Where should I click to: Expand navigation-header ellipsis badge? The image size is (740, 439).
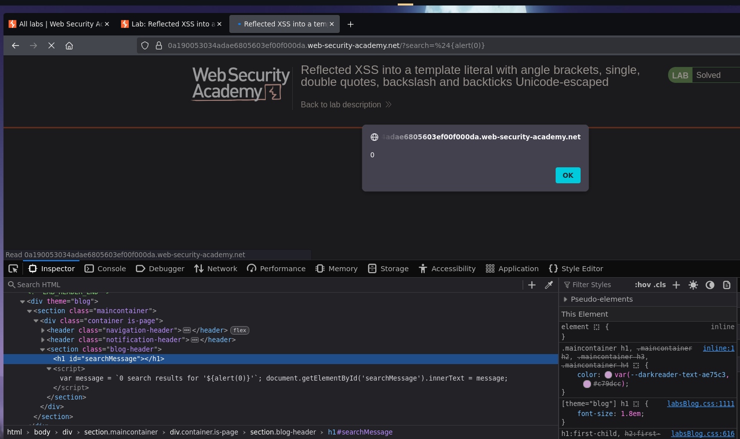pos(187,330)
